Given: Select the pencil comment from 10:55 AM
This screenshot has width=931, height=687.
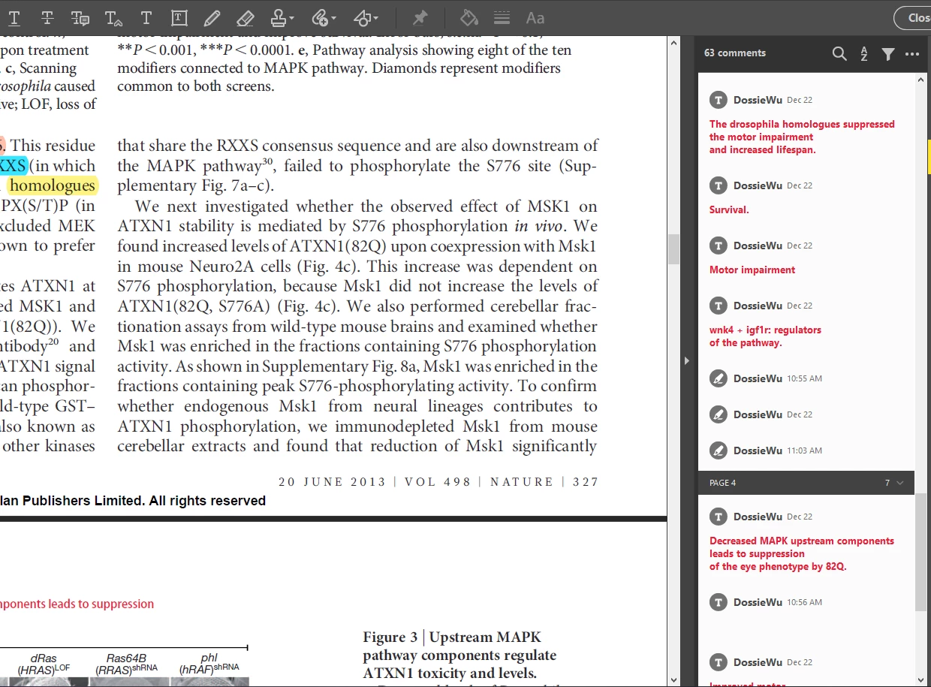Looking at the screenshot, I should [x=806, y=378].
